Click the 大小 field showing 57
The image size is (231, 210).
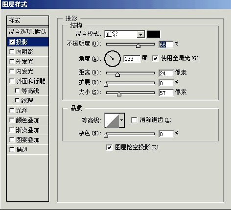click(166, 93)
